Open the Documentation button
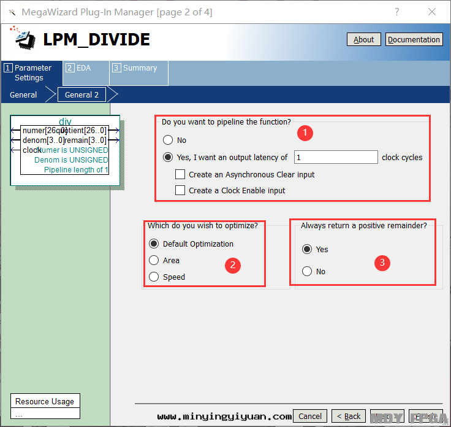Viewport: 451px width, 427px height. pos(414,39)
